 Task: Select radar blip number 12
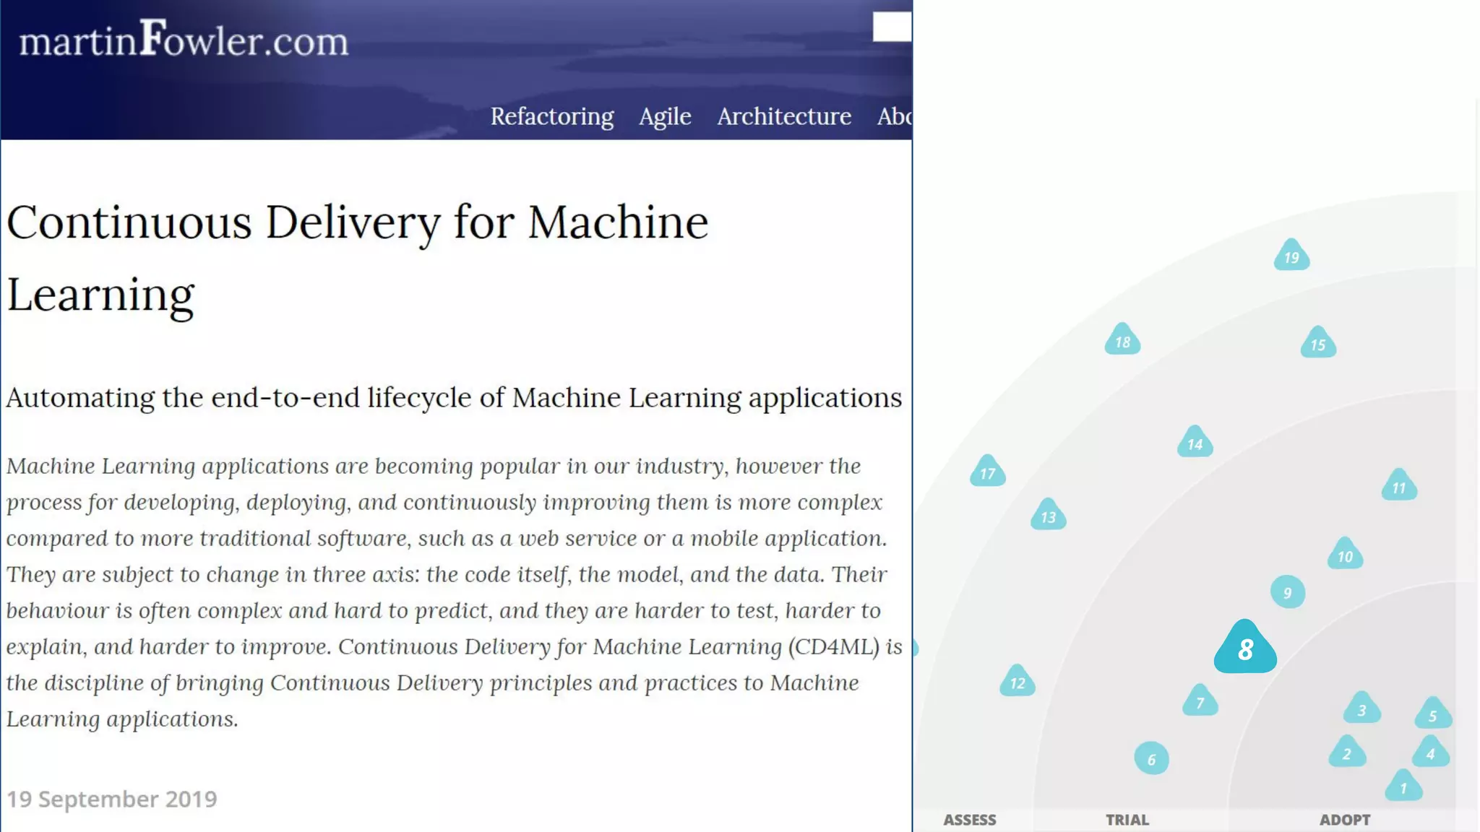tap(1017, 680)
